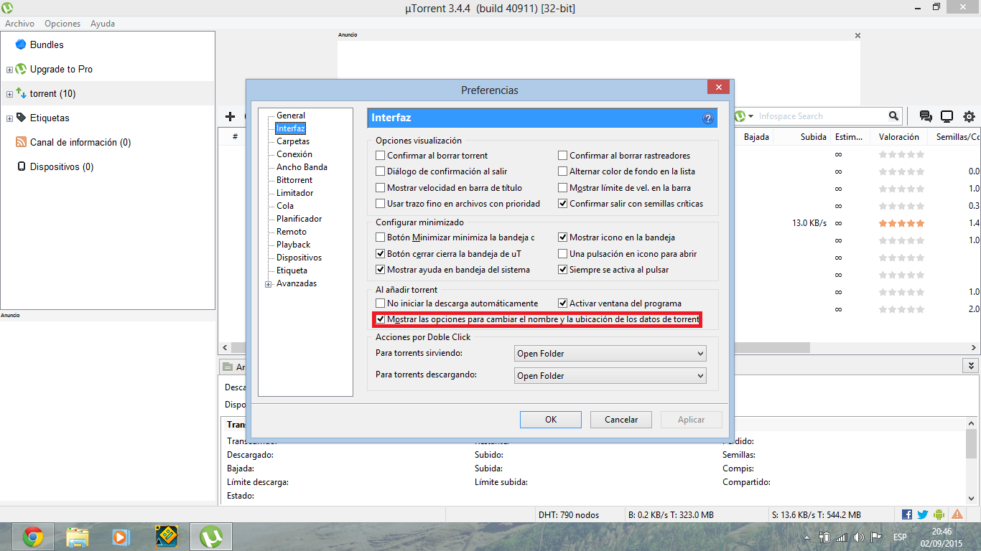Expand the torrent (10) node

[x=9, y=94]
